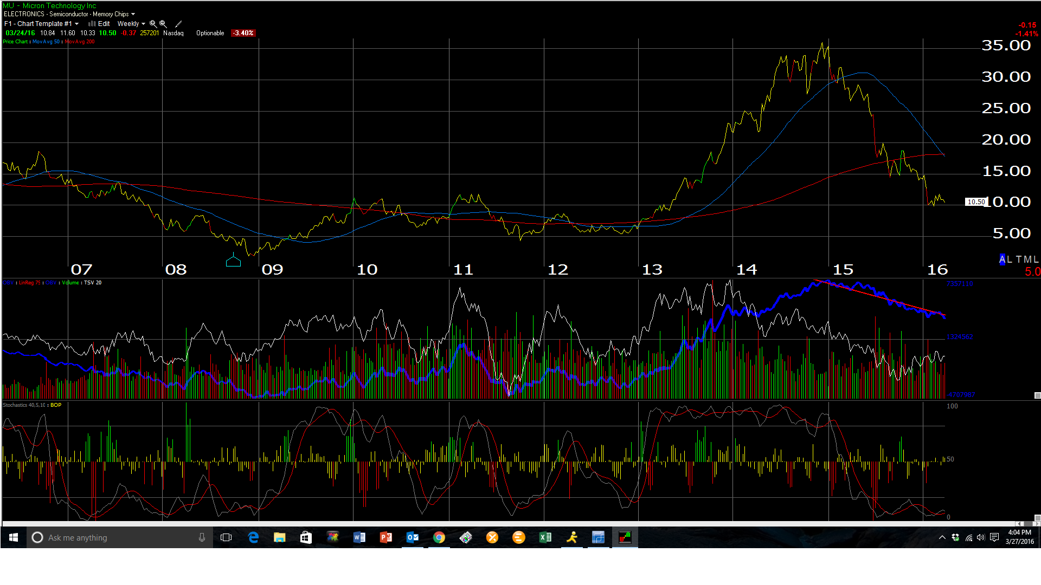This screenshot has width=1041, height=585.
Task: Open the F1 Chart Template #1 dropdown
Action: [x=41, y=24]
